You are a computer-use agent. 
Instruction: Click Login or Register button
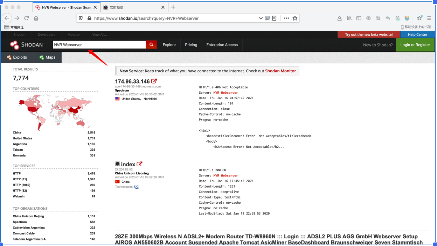[415, 45]
